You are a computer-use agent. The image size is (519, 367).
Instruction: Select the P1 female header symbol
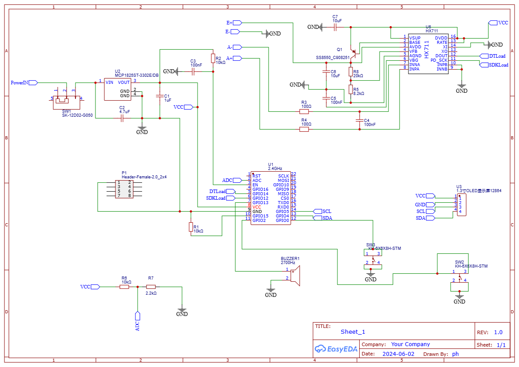click(x=124, y=189)
